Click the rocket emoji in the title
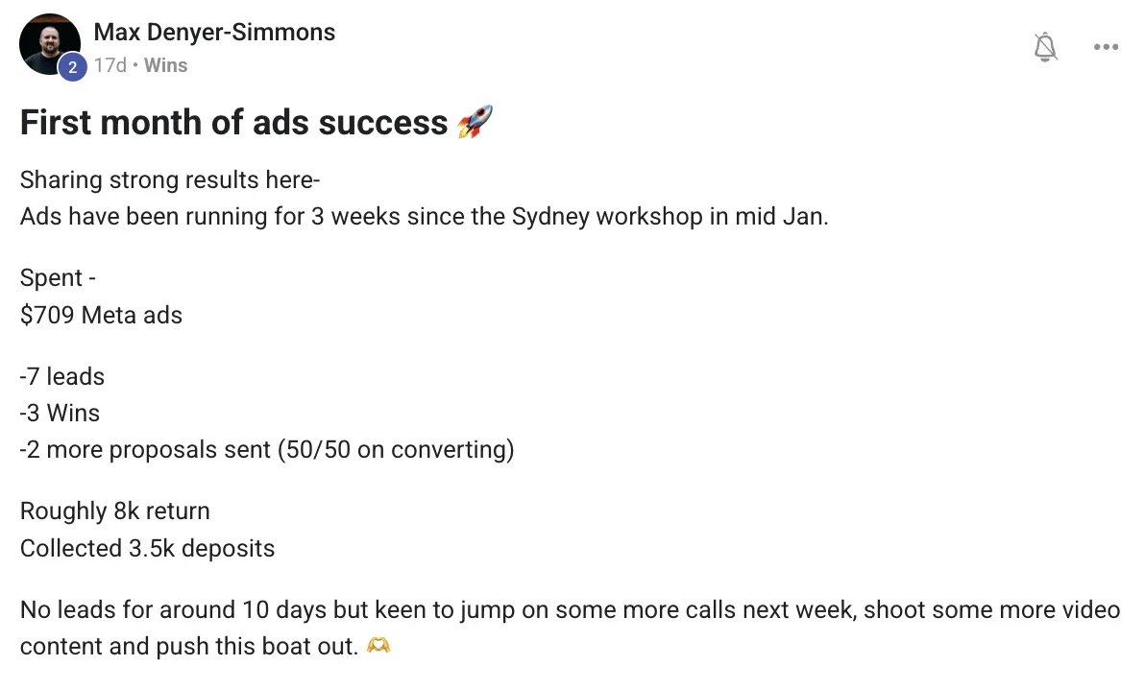 (475, 123)
